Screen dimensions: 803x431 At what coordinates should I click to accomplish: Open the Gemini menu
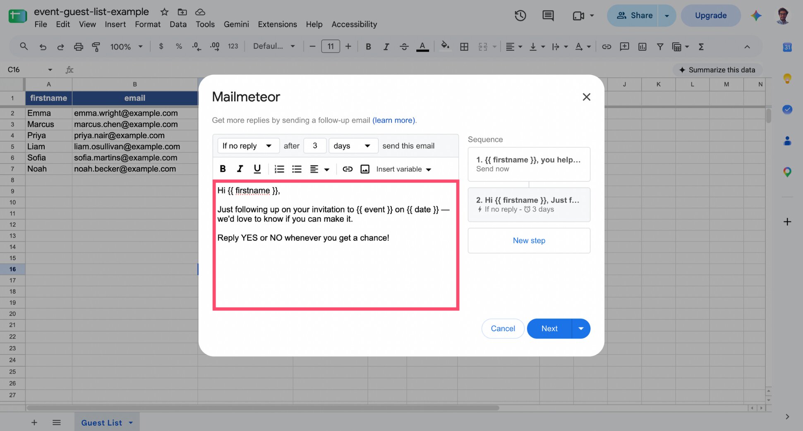(236, 24)
